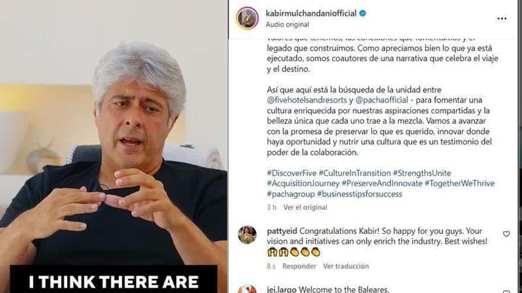Click pattyeid's avatar thumbnail
522x293 pixels.
(x=247, y=236)
